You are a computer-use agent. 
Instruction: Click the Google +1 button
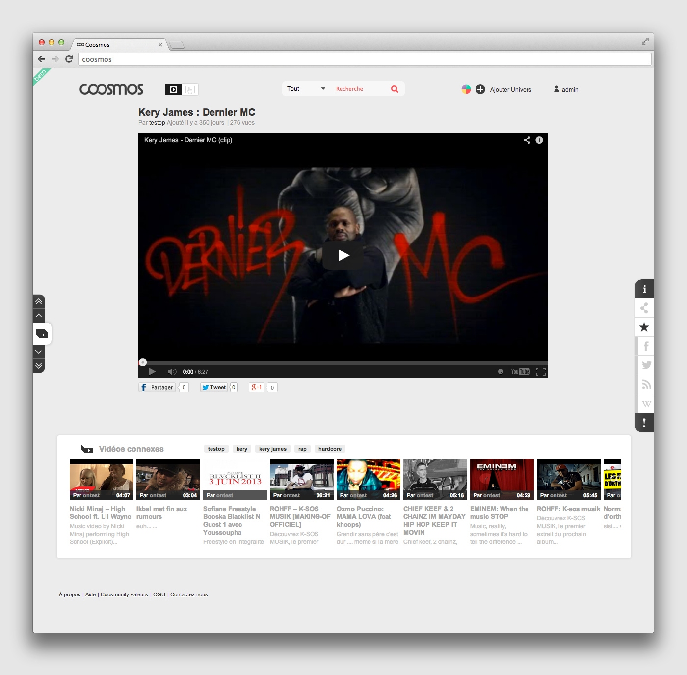(x=257, y=387)
